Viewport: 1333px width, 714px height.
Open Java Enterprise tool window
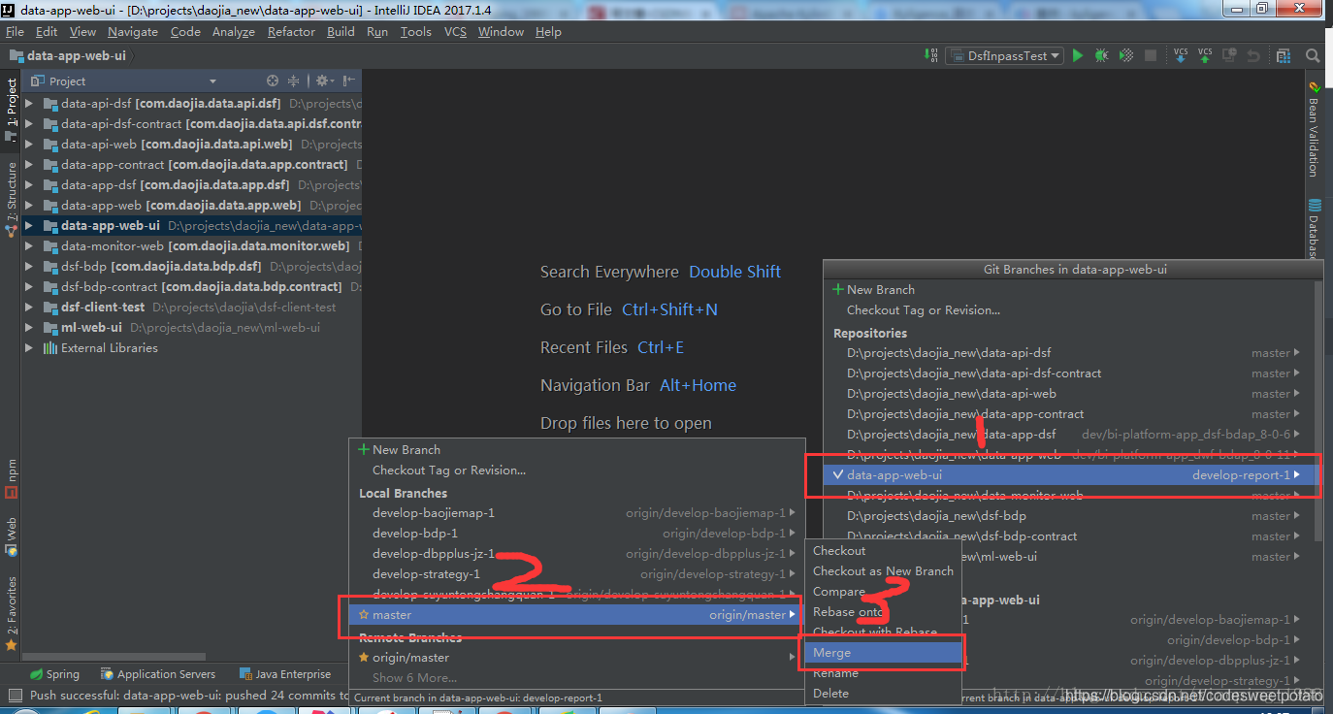(x=284, y=674)
